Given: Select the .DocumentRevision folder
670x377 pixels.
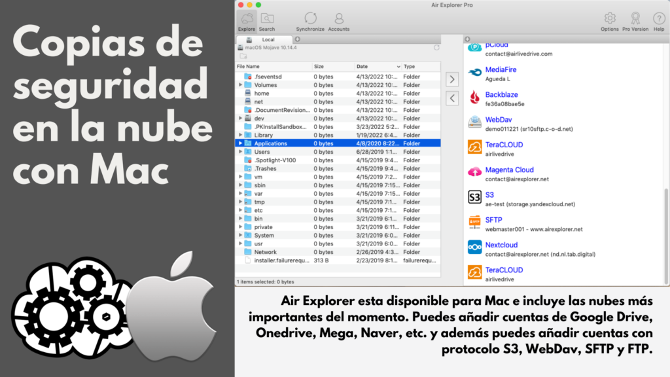Looking at the screenshot, I should (338, 110).
